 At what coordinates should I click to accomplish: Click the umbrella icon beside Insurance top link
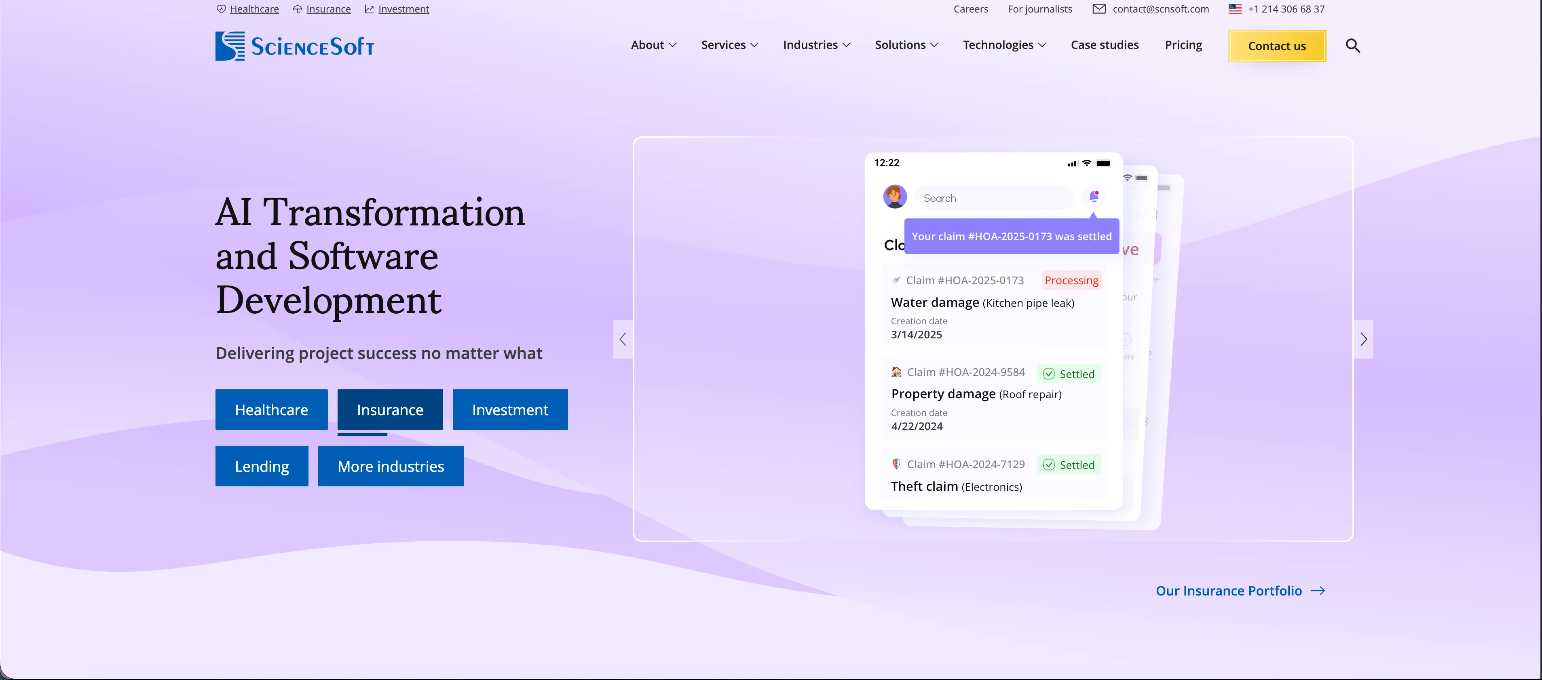298,9
